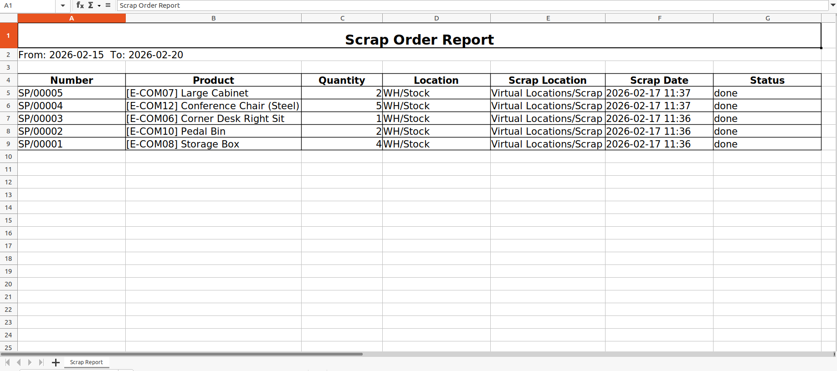Select cell SP/00003
This screenshot has width=837, height=371.
click(72, 118)
